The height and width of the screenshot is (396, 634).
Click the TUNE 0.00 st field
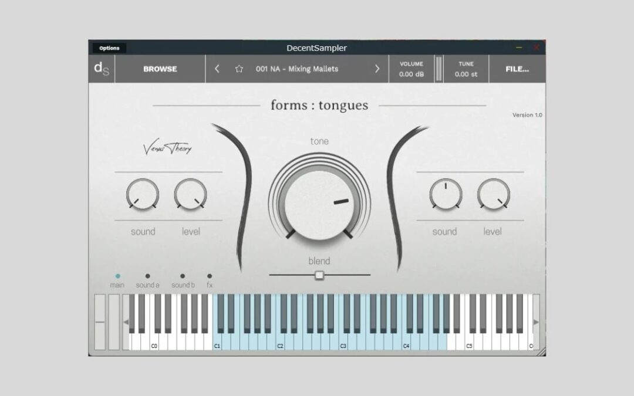pyautogui.click(x=466, y=69)
